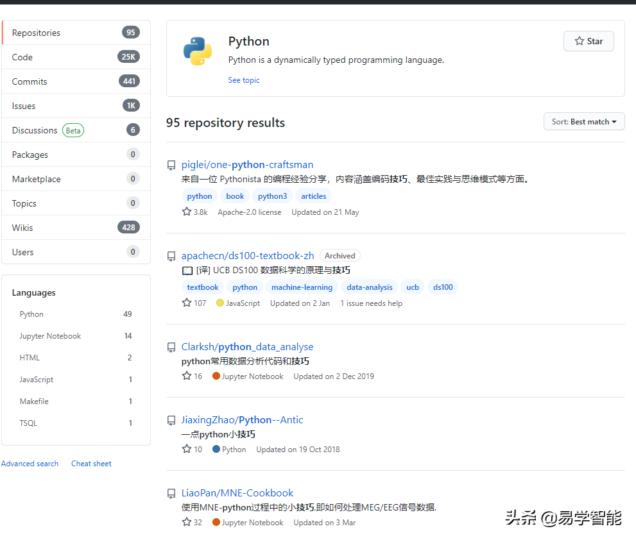Click python tag under one-python-craftsman
636x540 pixels.
pos(200,196)
